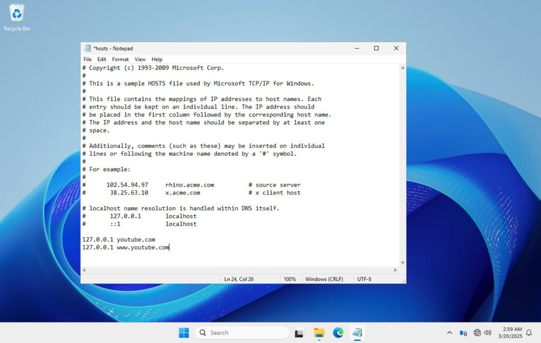Click the '38.25.63.10' IP address
Image resolution: width=541 pixels, height=343 pixels.
point(129,193)
